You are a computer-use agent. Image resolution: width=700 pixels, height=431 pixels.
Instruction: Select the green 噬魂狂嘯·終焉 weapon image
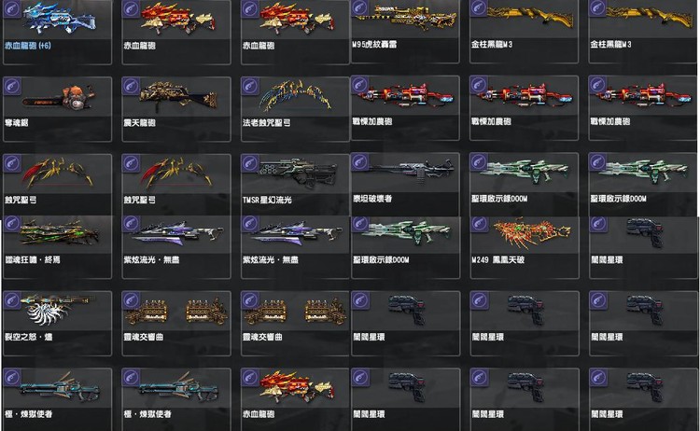59,233
